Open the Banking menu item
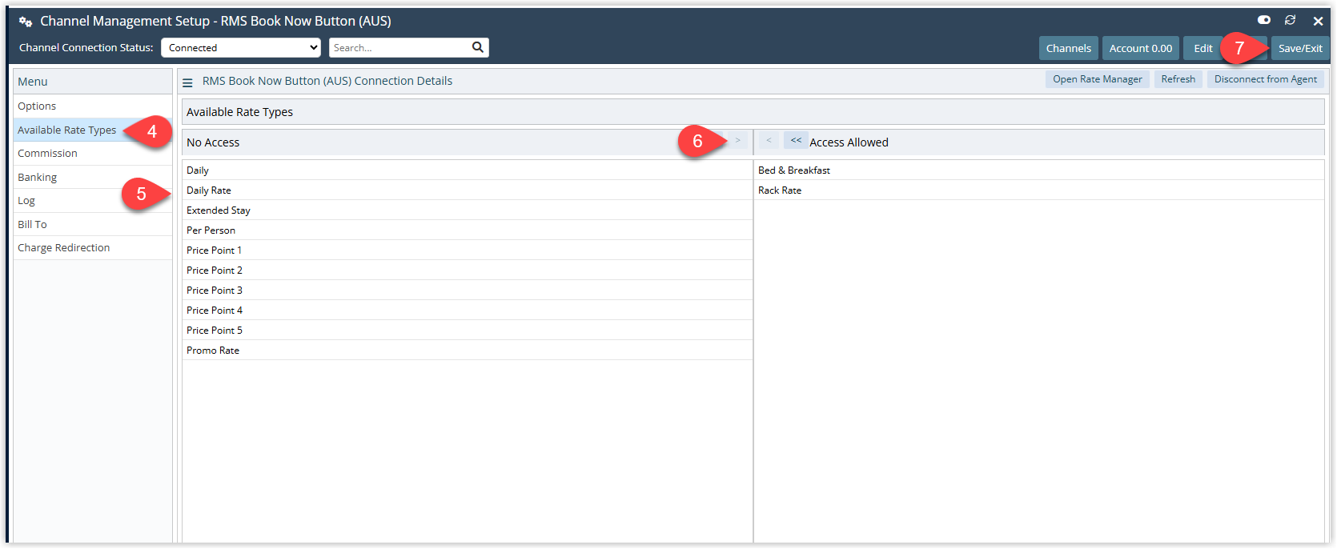1337x549 pixels. click(x=93, y=177)
